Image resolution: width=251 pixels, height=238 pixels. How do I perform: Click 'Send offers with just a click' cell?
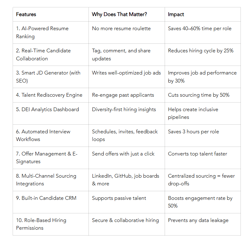(x=127, y=158)
